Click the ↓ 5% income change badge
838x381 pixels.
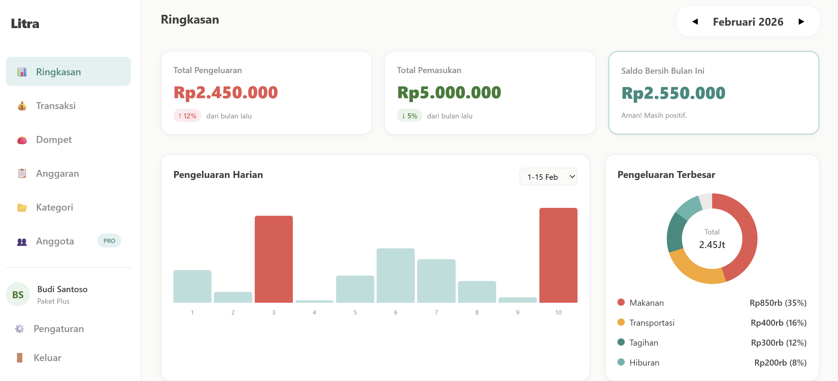click(x=409, y=116)
